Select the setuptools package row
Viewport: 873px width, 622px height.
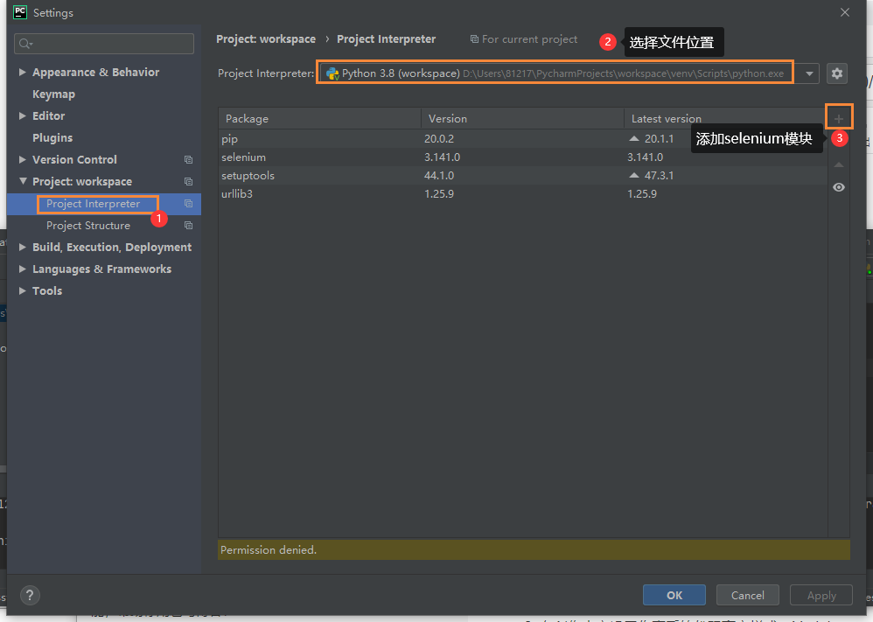[x=523, y=176]
